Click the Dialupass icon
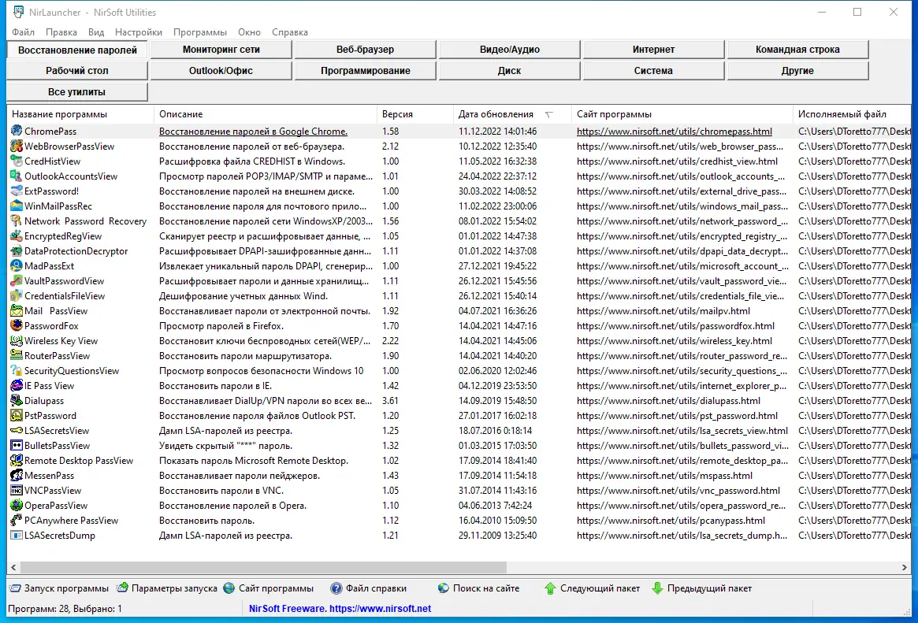The width and height of the screenshot is (918, 623). click(17, 401)
